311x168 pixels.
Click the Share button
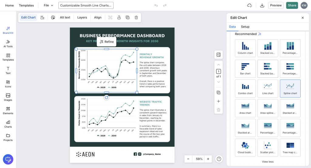(292, 5)
